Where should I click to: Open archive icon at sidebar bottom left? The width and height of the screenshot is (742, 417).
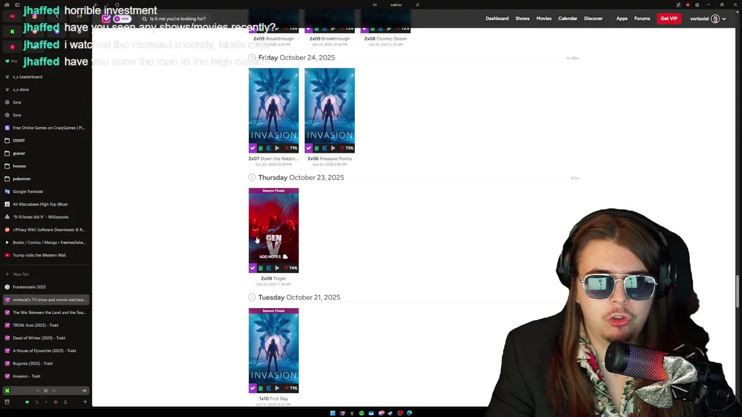[7, 402]
